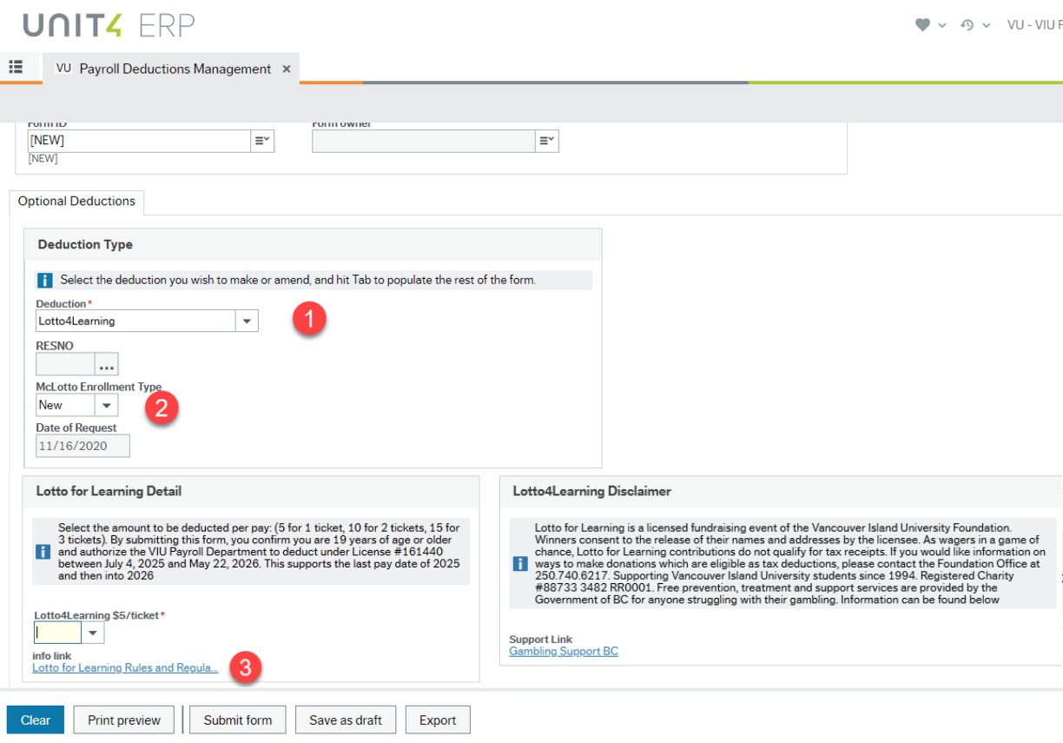Expand the favorites dropdown chevron
This screenshot has width=1063, height=743.
click(942, 26)
